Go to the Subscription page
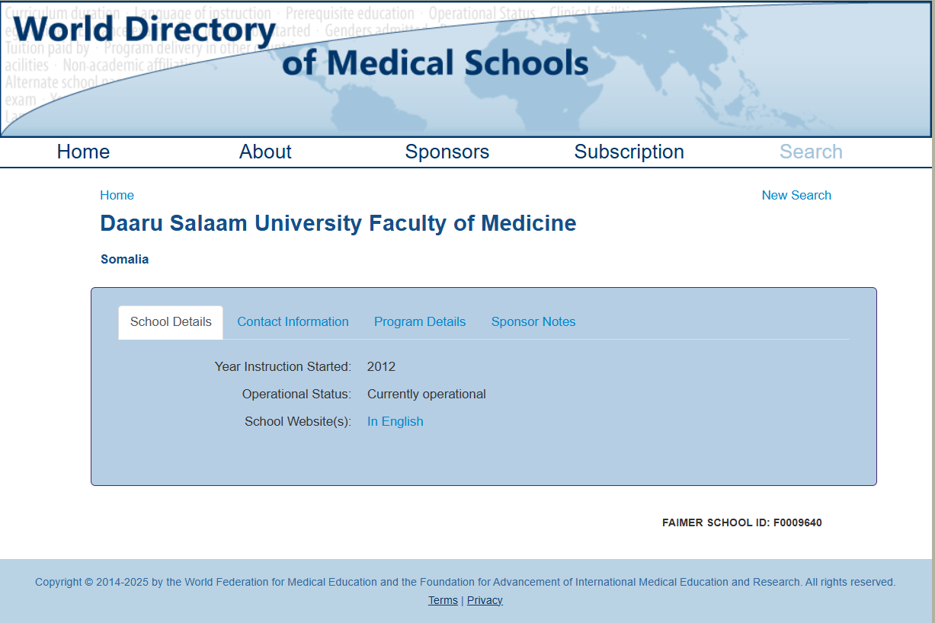This screenshot has width=935, height=623. coord(629,152)
